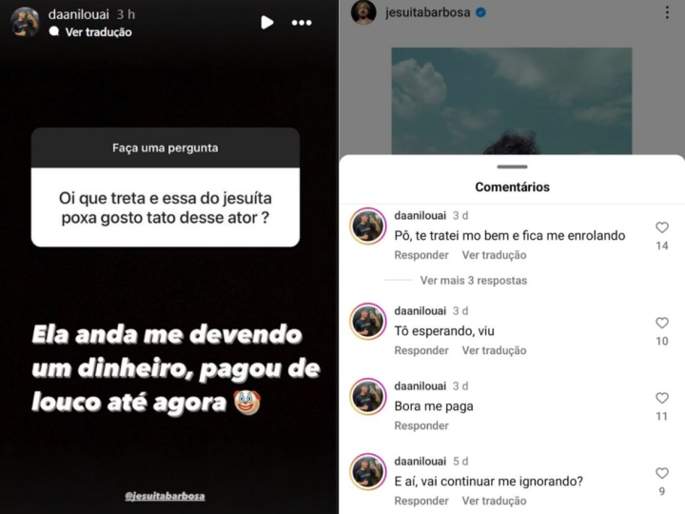The image size is (685, 514).
Task: Open jesuitabarbosa profile picture in post header
Action: click(363, 12)
